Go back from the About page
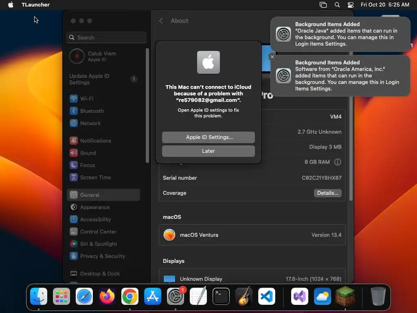Image resolution: width=417 pixels, height=313 pixels. pyautogui.click(x=161, y=21)
